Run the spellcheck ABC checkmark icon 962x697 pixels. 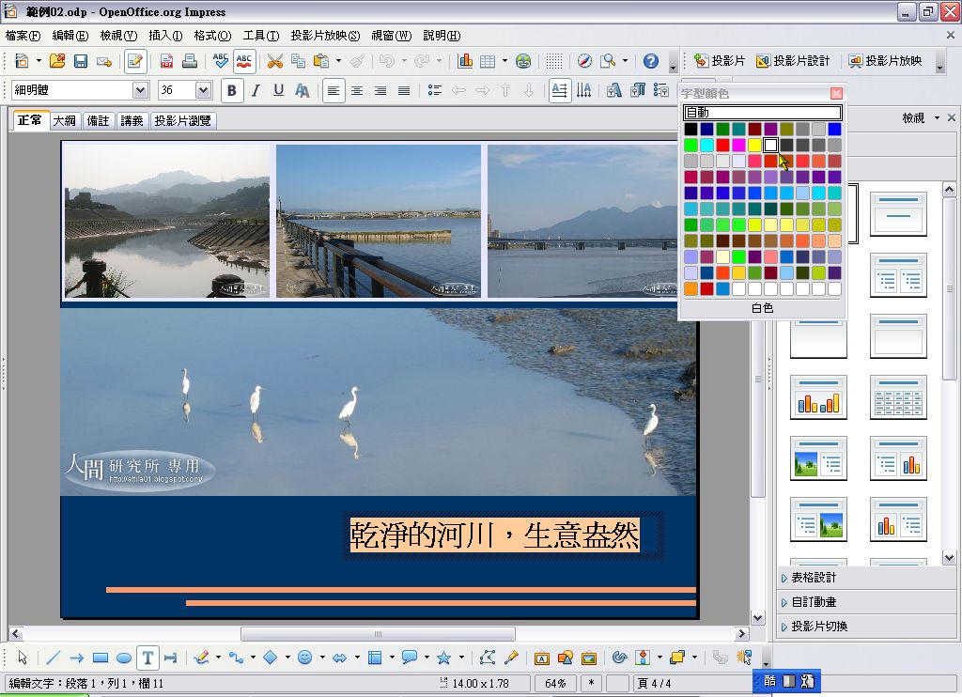click(220, 61)
